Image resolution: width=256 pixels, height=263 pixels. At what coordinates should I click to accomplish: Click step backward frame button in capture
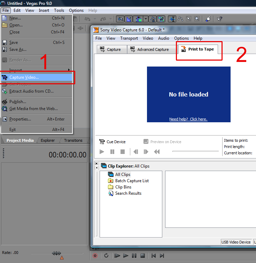136,152
